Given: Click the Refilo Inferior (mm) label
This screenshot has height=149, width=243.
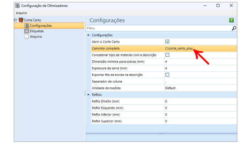Looking at the screenshot, I should tap(106, 114).
